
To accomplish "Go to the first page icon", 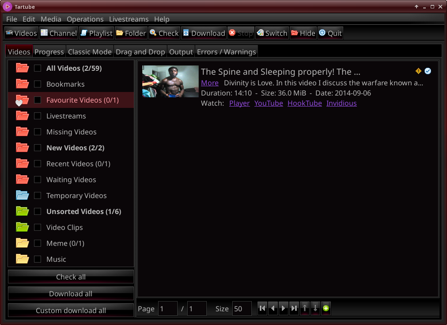I will tap(262, 309).
